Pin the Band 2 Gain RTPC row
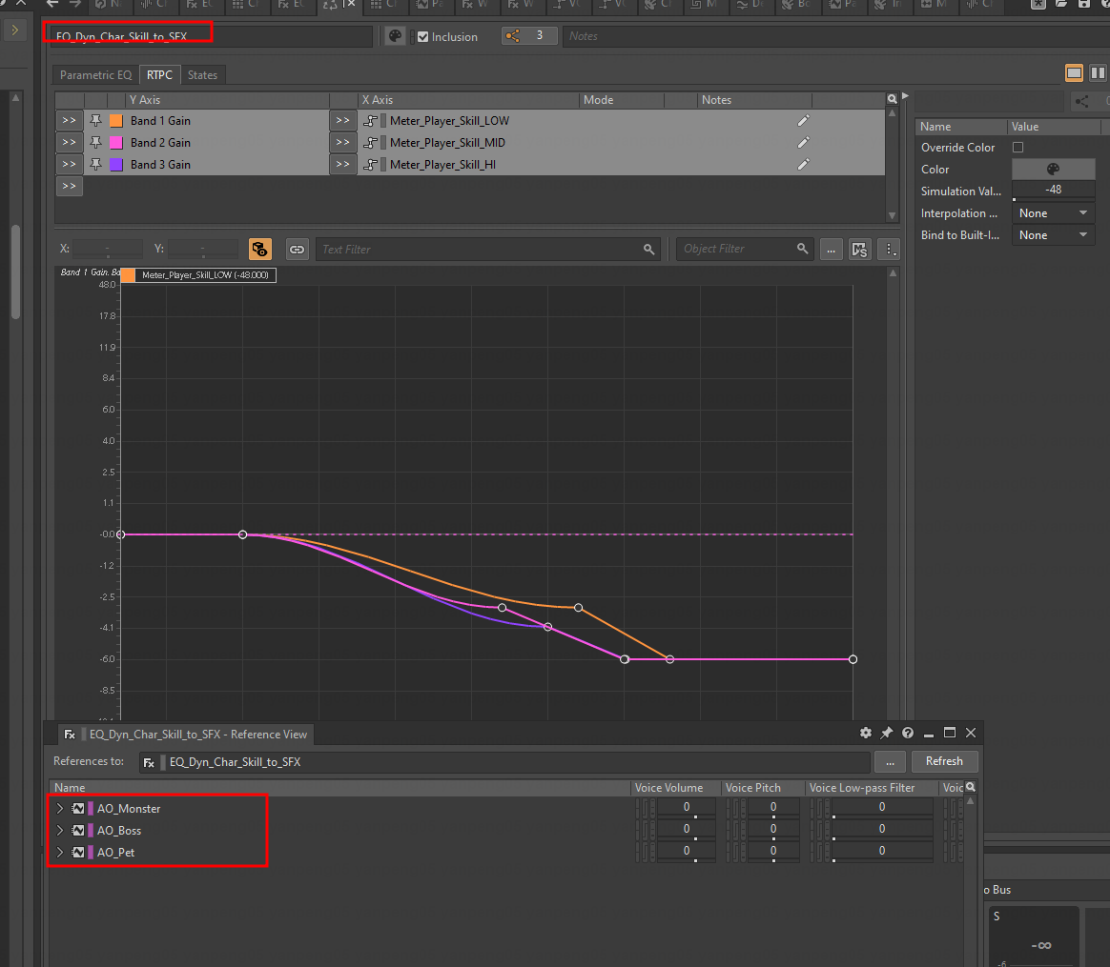 pos(95,143)
